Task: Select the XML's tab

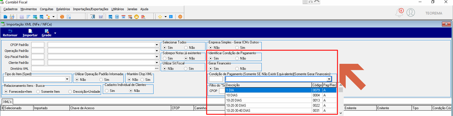Action: (x=7, y=102)
